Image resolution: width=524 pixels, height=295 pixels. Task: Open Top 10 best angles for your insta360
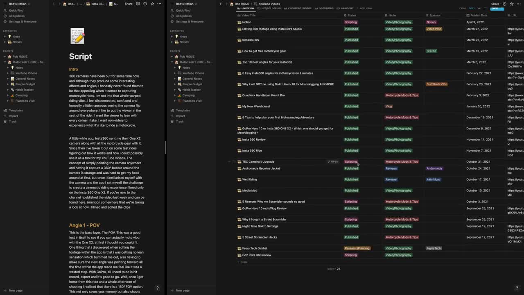coord(267,62)
